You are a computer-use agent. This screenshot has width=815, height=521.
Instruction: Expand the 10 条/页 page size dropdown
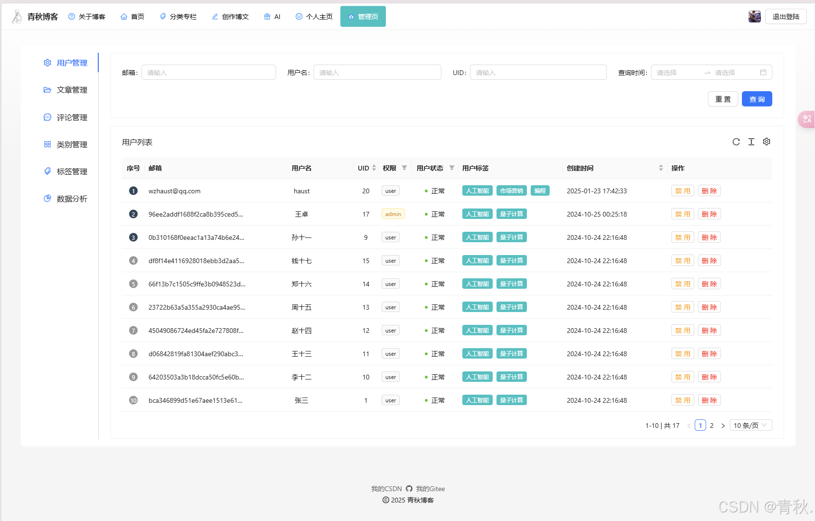tap(750, 426)
